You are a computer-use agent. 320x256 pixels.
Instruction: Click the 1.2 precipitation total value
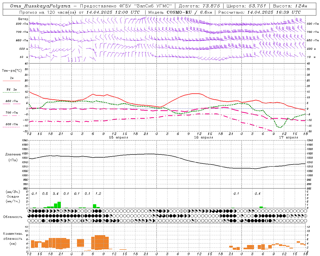98,194
